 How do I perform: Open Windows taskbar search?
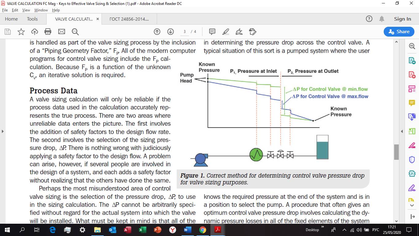[x=22, y=230]
